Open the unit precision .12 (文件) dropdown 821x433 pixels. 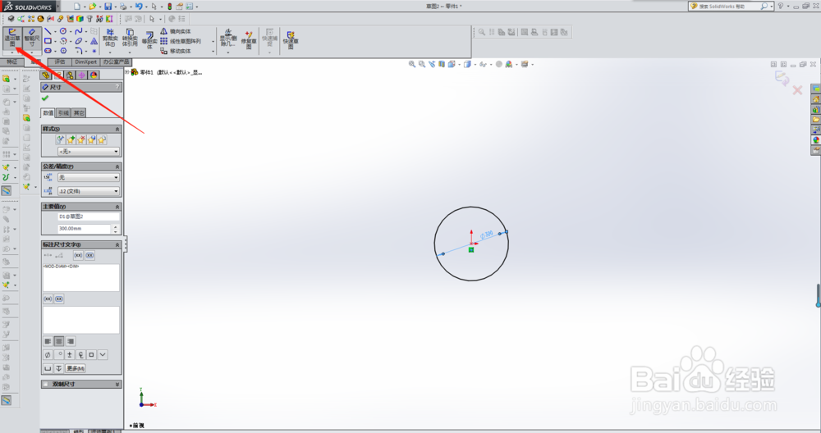89,191
